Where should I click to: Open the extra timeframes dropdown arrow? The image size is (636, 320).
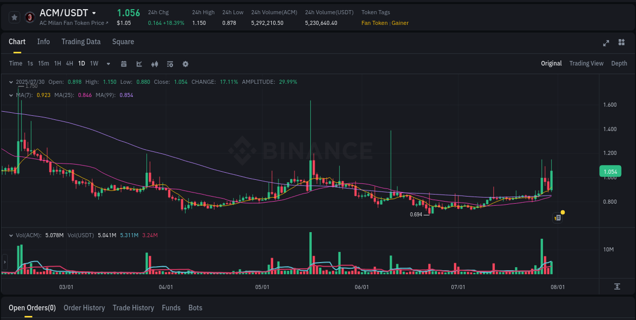pyautogui.click(x=108, y=64)
